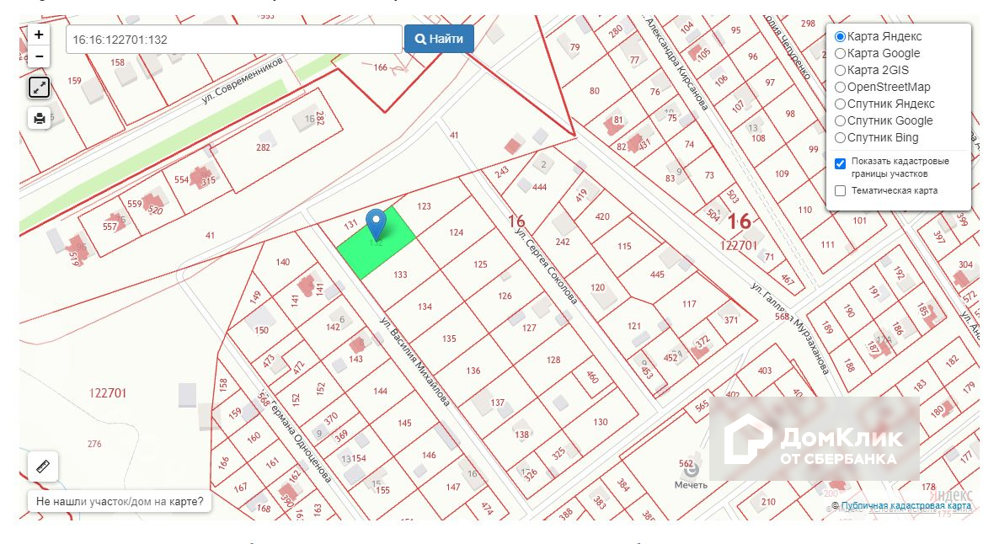
Task: Click street label ул. Сергея Соколова
Action: [546, 266]
